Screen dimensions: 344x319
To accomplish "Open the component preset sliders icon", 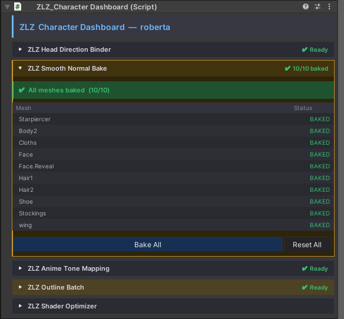I will point(317,6).
